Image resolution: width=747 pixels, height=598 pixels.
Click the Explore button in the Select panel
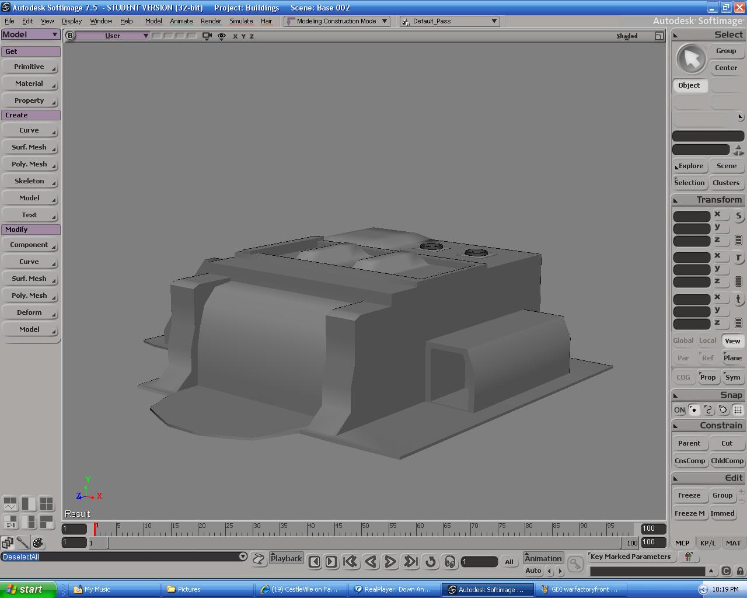point(690,166)
